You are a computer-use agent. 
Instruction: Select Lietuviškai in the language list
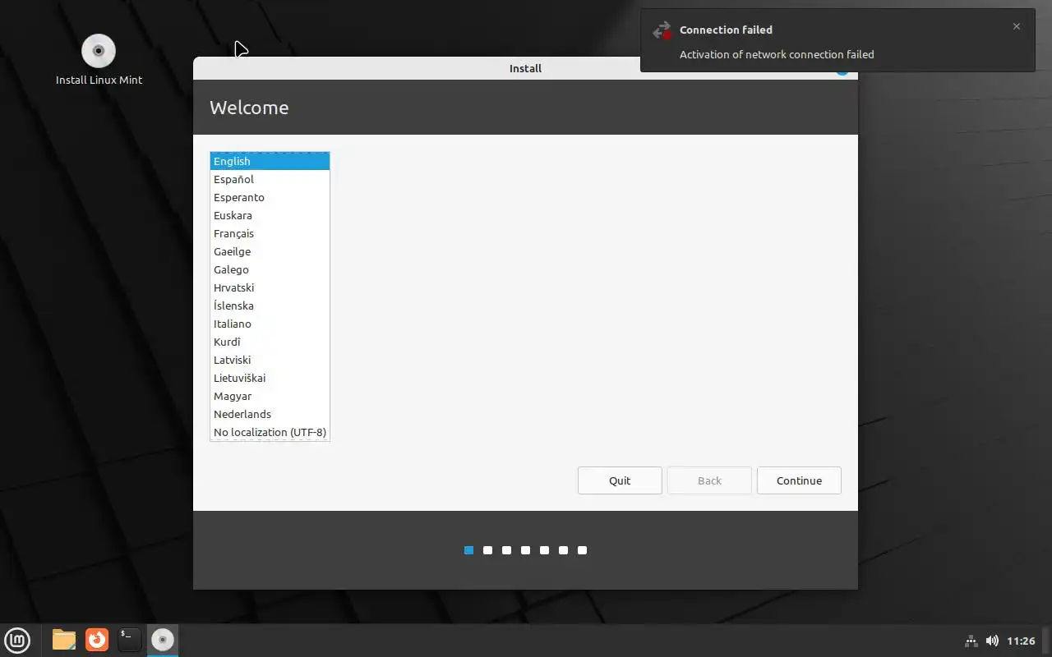(270, 378)
